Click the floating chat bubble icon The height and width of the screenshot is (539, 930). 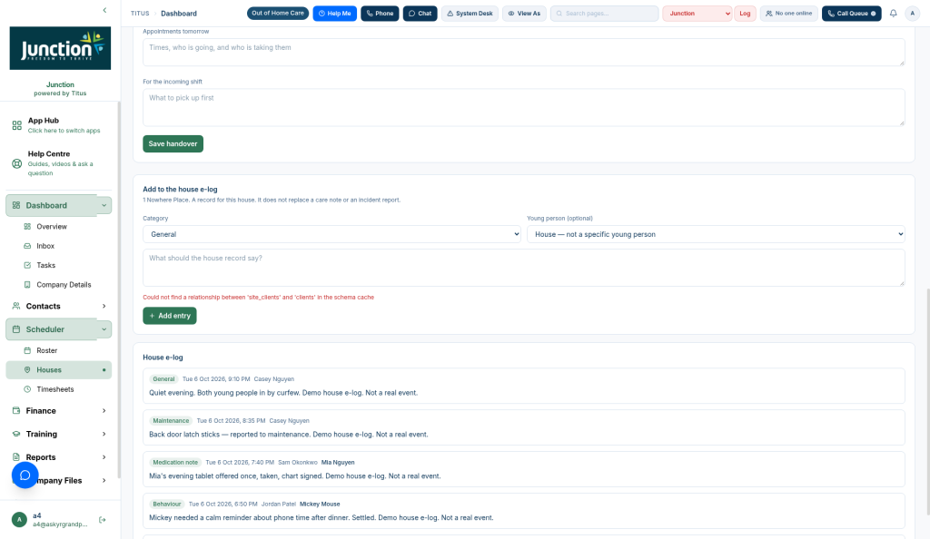click(x=25, y=475)
